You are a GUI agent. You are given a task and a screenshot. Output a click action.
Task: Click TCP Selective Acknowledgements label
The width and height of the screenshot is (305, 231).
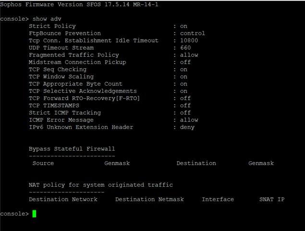[x=83, y=91]
